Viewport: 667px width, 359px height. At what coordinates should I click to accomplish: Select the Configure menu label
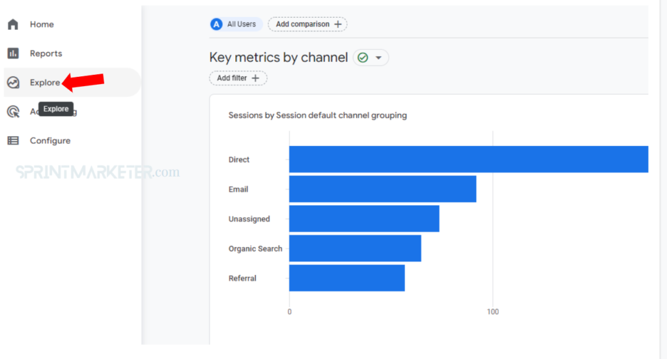[x=50, y=141]
